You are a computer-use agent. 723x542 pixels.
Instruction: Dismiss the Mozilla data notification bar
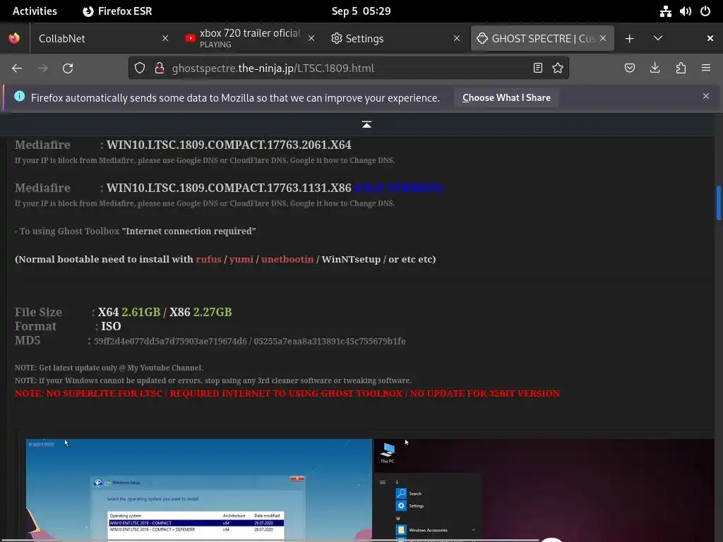pos(706,96)
